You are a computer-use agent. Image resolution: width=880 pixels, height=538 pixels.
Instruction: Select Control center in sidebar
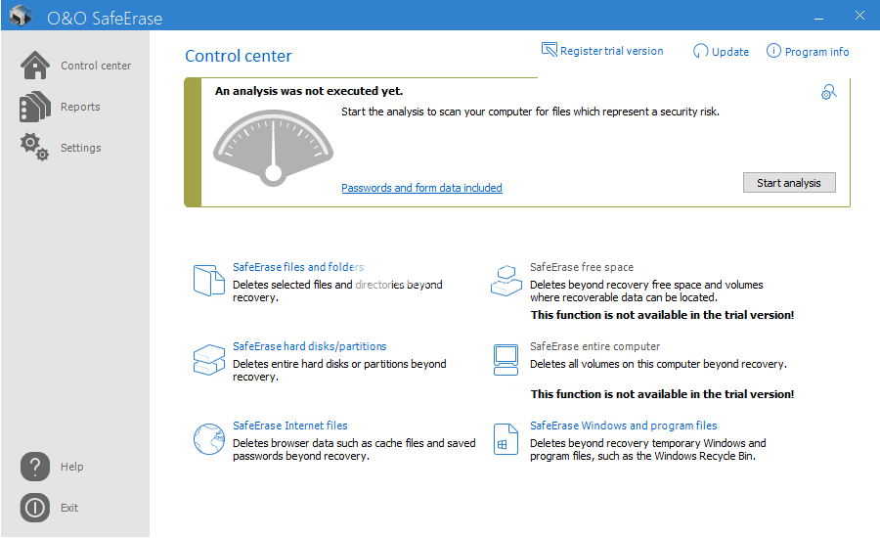[x=96, y=66]
